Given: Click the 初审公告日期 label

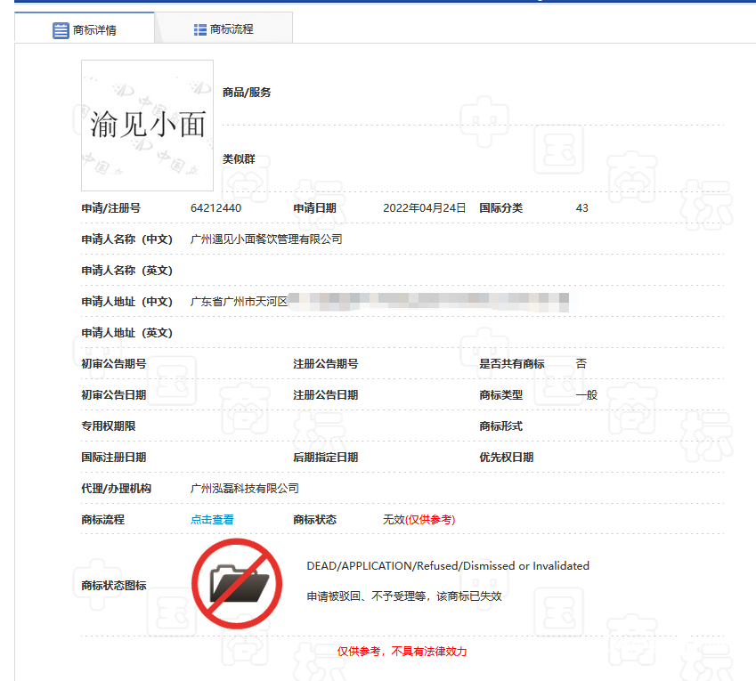Looking at the screenshot, I should pos(114,395).
